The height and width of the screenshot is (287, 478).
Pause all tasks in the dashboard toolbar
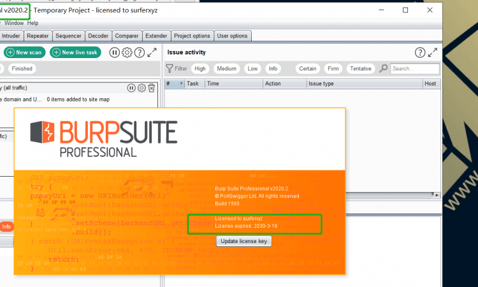coord(115,52)
